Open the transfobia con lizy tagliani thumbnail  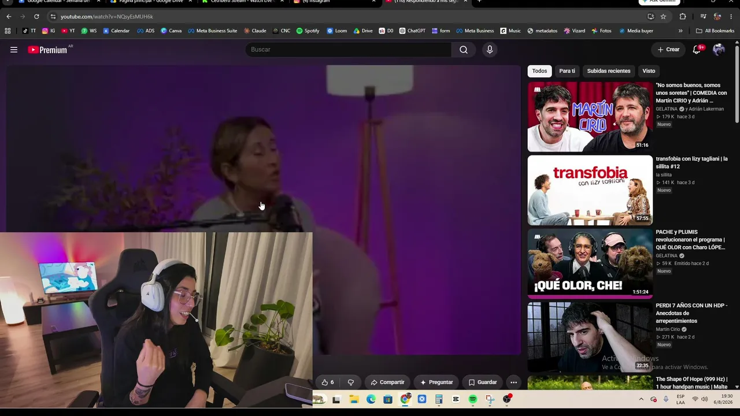click(590, 190)
